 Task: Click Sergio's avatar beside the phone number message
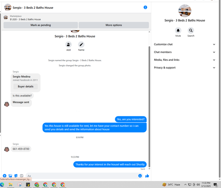[7, 149]
